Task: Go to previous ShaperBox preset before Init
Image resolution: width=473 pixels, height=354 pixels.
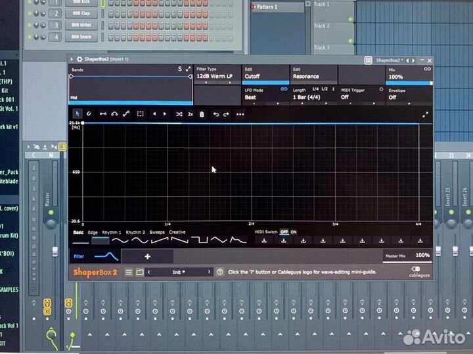Action: [x=148, y=272]
